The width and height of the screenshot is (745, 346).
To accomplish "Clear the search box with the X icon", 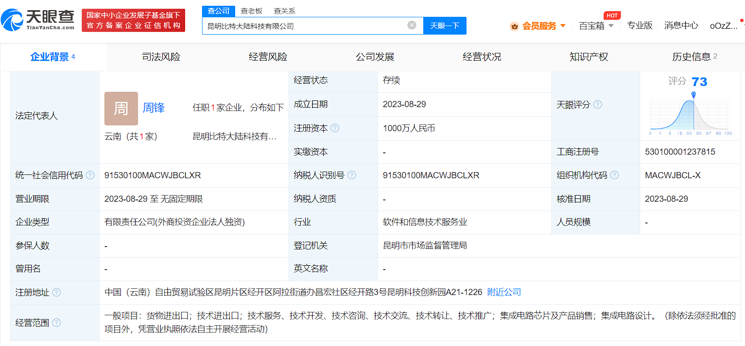I will [412, 25].
